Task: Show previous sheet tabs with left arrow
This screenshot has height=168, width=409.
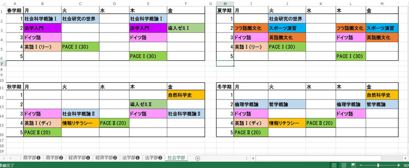Action: click(x=3, y=158)
